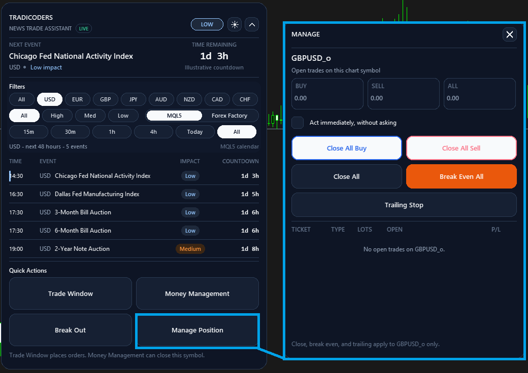Select the 3-Month Bill Auction event

click(134, 212)
